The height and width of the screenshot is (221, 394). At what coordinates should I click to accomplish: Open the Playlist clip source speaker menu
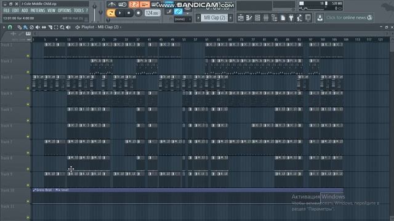click(78, 27)
